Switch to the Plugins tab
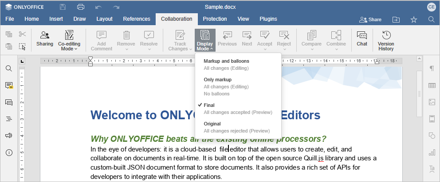Viewport: 440px width, 182px height. coord(268,19)
